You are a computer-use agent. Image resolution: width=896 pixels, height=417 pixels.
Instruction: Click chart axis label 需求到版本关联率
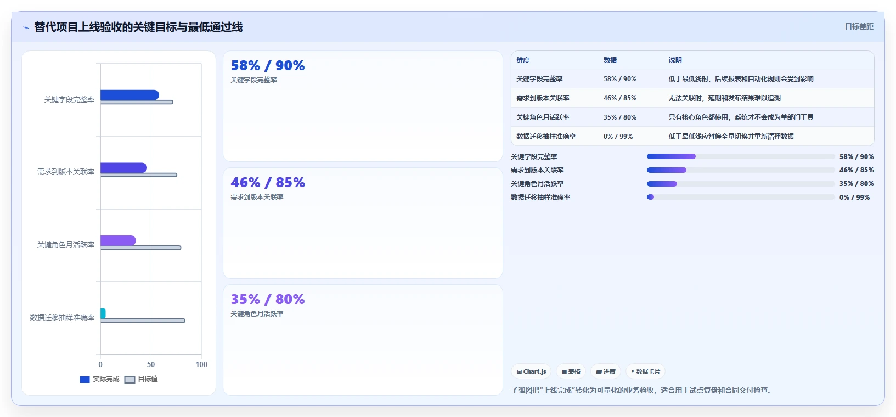(x=66, y=172)
